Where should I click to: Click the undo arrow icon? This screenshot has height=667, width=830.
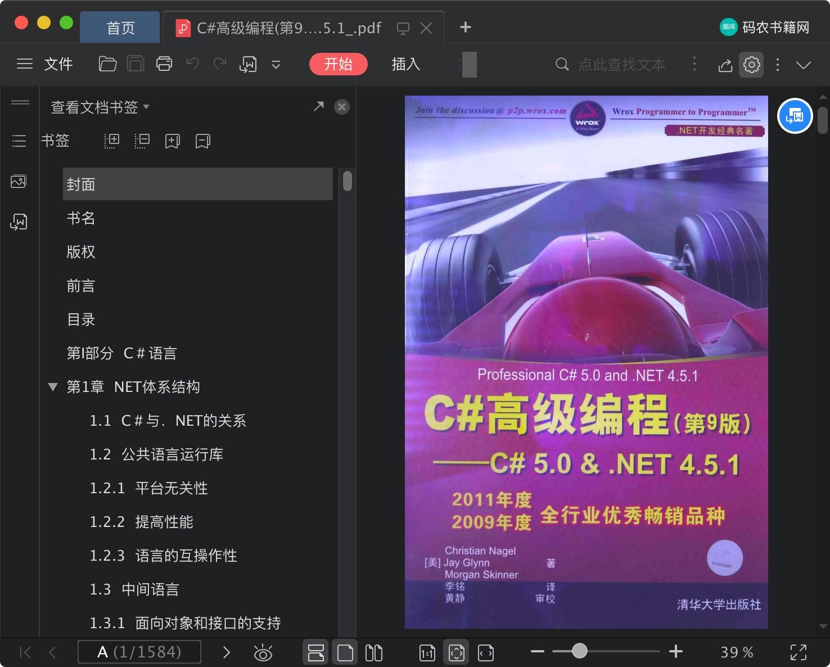click(193, 64)
